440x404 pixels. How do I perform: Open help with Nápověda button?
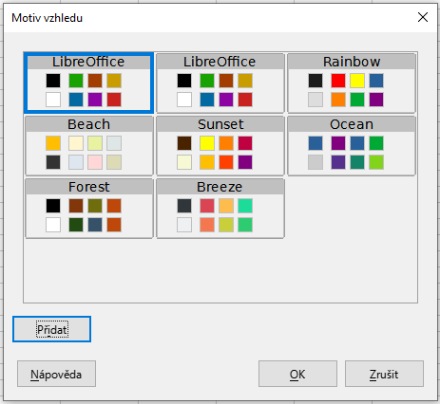(x=56, y=374)
